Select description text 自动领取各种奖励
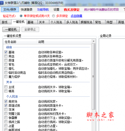Image resolution: width=125 pixels, height=131 pixels. point(51,52)
